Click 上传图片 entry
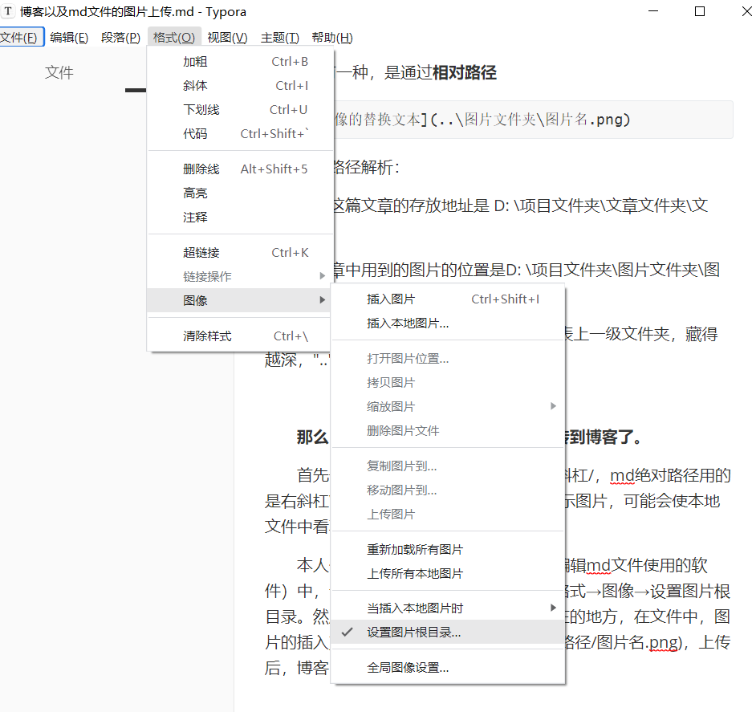This screenshot has height=712, width=752. pyautogui.click(x=448, y=514)
